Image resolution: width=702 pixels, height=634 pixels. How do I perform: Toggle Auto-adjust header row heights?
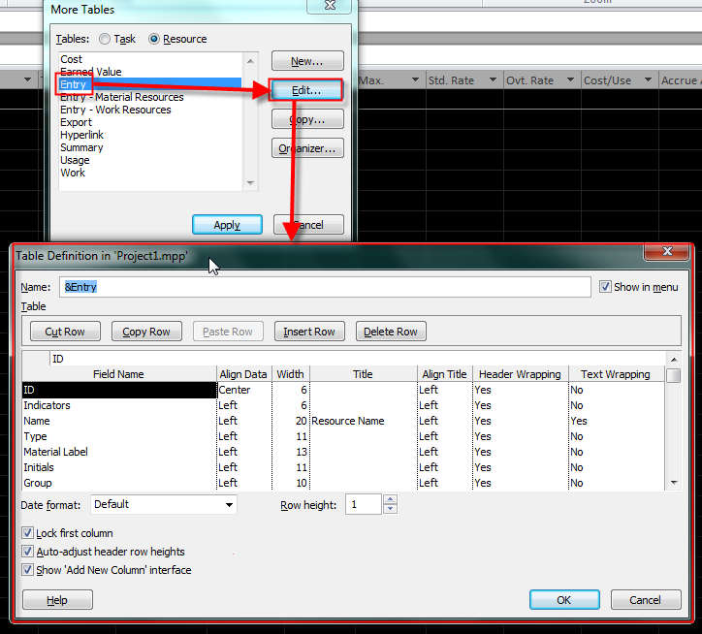pyautogui.click(x=27, y=552)
